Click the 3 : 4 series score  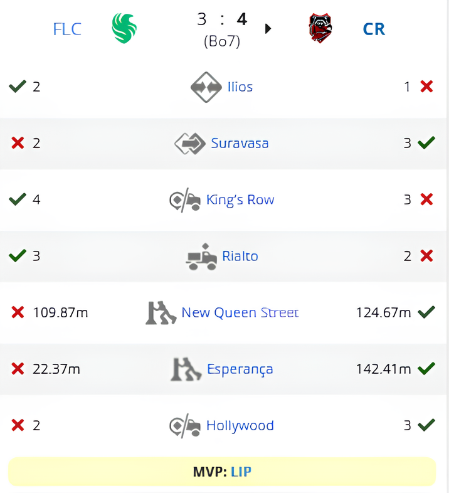222,19
